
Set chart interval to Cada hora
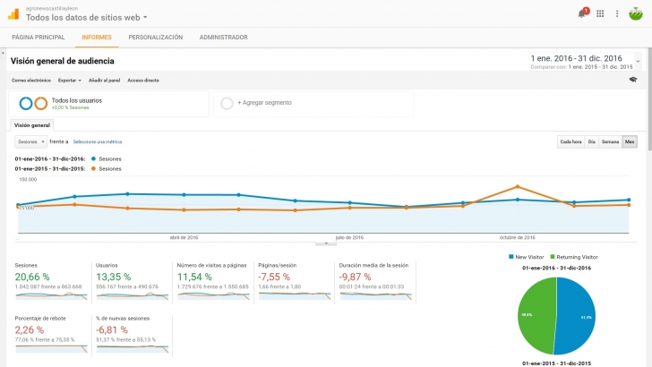pyautogui.click(x=570, y=141)
